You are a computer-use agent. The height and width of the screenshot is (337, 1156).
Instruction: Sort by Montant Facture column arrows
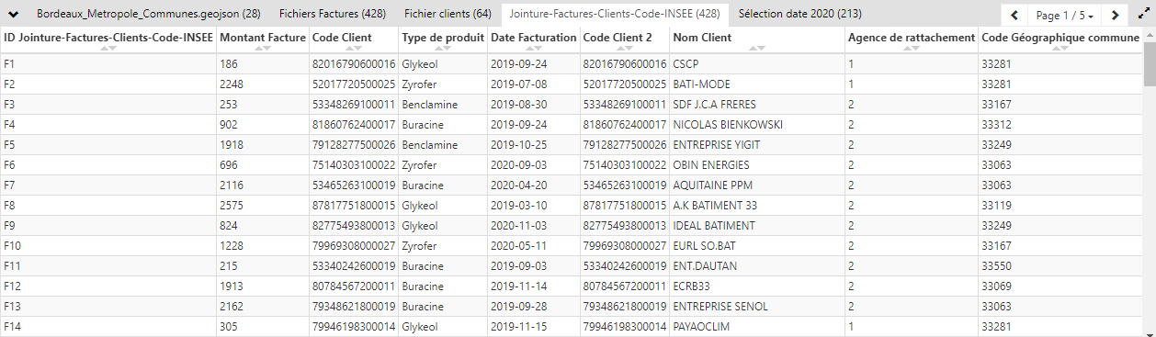coord(263,48)
